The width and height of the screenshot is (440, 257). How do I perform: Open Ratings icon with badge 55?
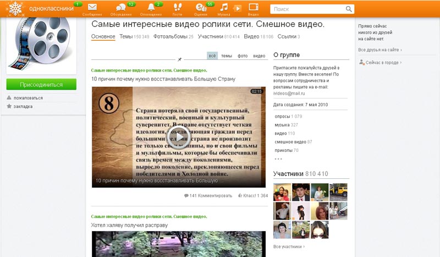tap(201, 9)
